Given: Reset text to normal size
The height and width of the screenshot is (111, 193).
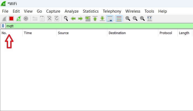Looking at the screenshot, I should click(142, 19).
